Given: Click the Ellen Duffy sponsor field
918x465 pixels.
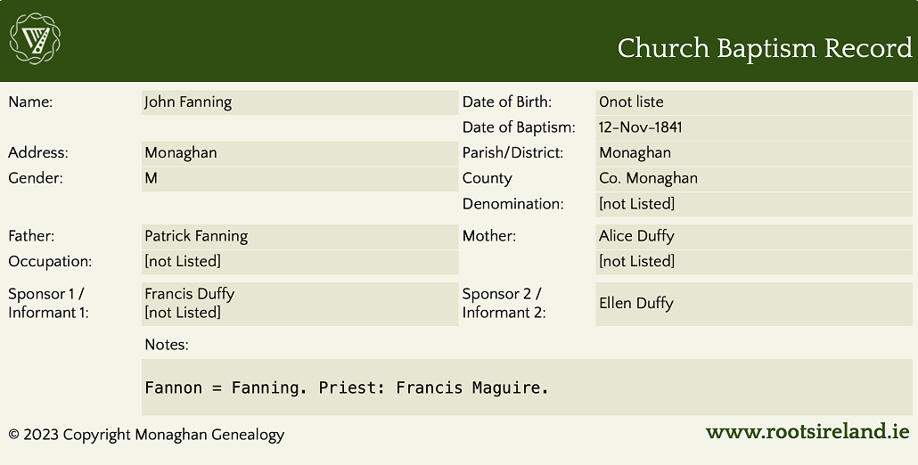Looking at the screenshot, I should (x=754, y=303).
